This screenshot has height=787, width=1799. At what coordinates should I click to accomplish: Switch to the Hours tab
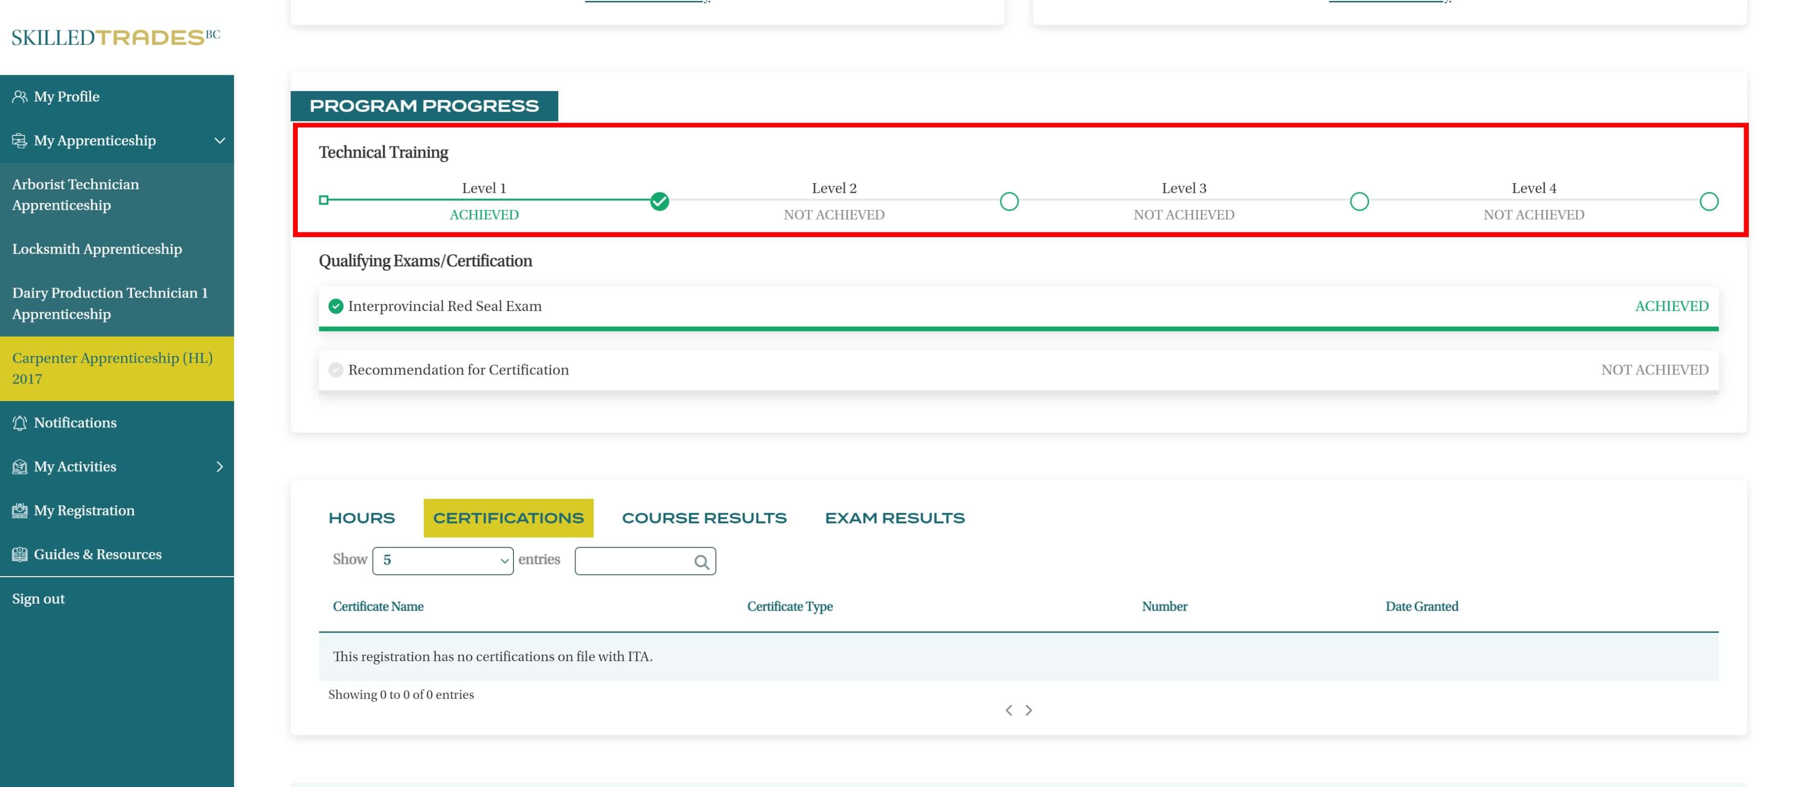click(x=362, y=518)
